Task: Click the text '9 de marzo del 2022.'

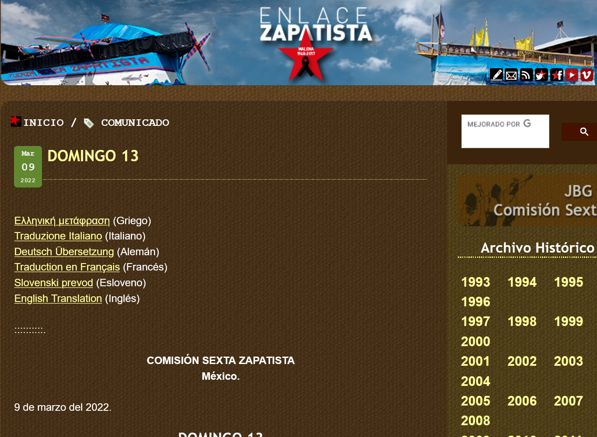Action: coord(63,407)
